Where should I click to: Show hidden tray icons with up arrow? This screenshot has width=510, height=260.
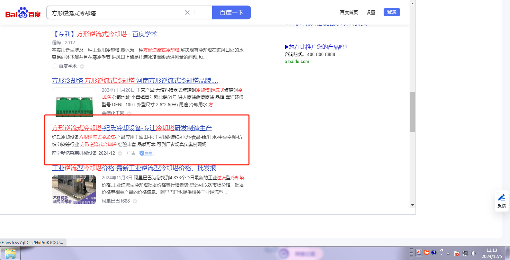(448, 253)
